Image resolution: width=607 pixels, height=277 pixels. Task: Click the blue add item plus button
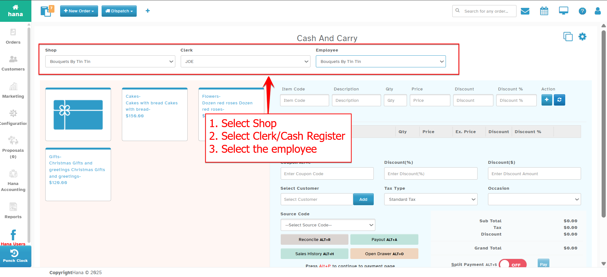pyautogui.click(x=547, y=100)
